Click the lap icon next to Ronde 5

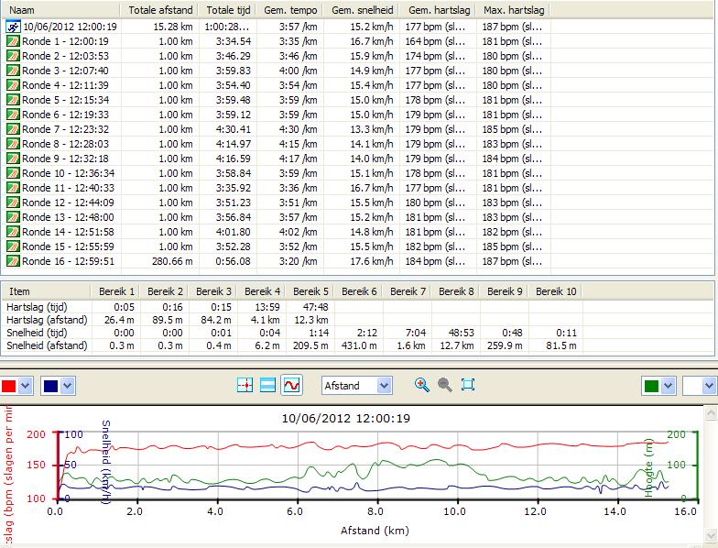pos(13,100)
